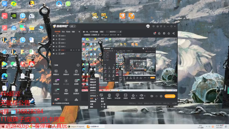Toggle preview eye icon beside settings gear
This screenshot has width=229, height=129.
(157, 96)
